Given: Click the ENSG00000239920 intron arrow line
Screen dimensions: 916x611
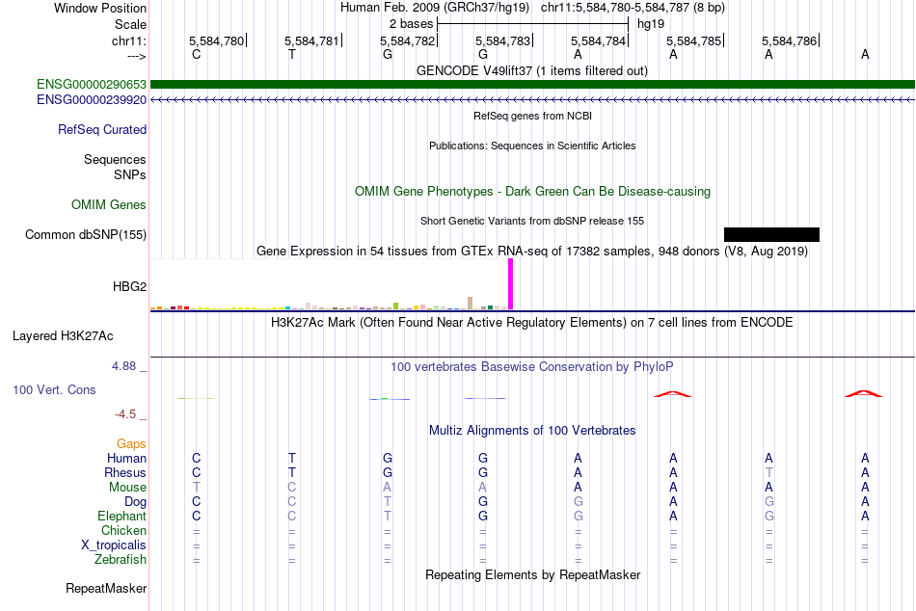Looking at the screenshot, I should coord(532,100).
